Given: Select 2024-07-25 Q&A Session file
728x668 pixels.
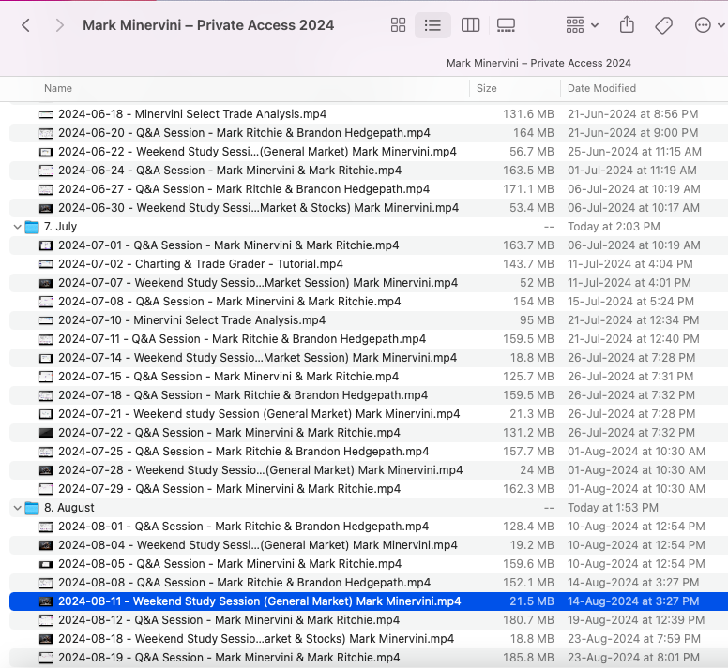Looking at the screenshot, I should (x=244, y=452).
